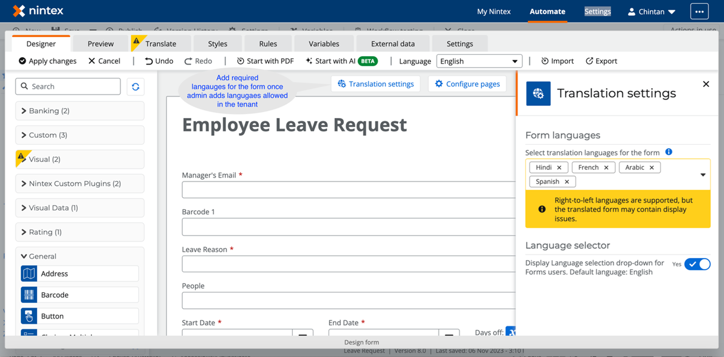Viewport: 724px width, 357px height.
Task: Switch to the Rules tab
Action: 268,44
